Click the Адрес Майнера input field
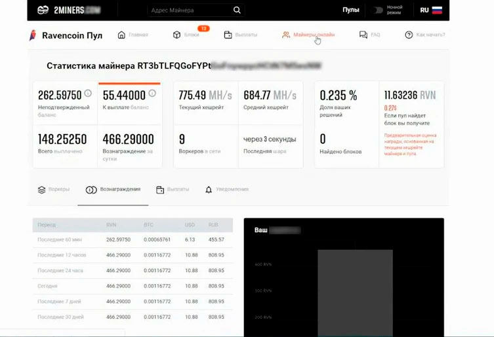Image resolution: width=494 pixels, height=337 pixels. point(187,10)
